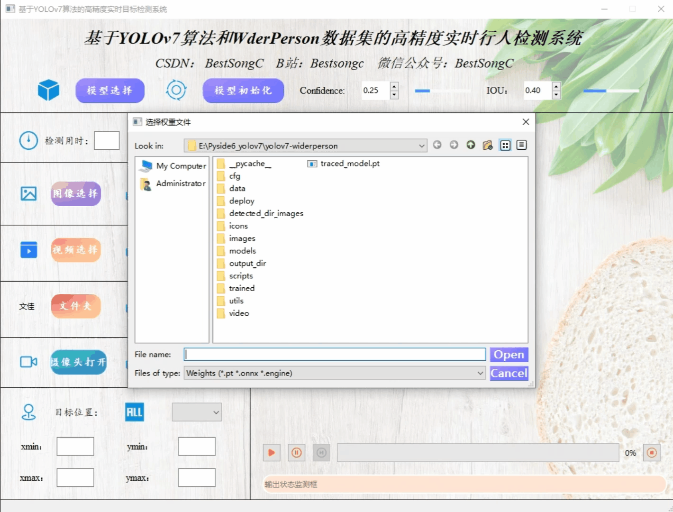Image resolution: width=673 pixels, height=512 pixels.
Task: Click the File name input field
Action: (335, 355)
